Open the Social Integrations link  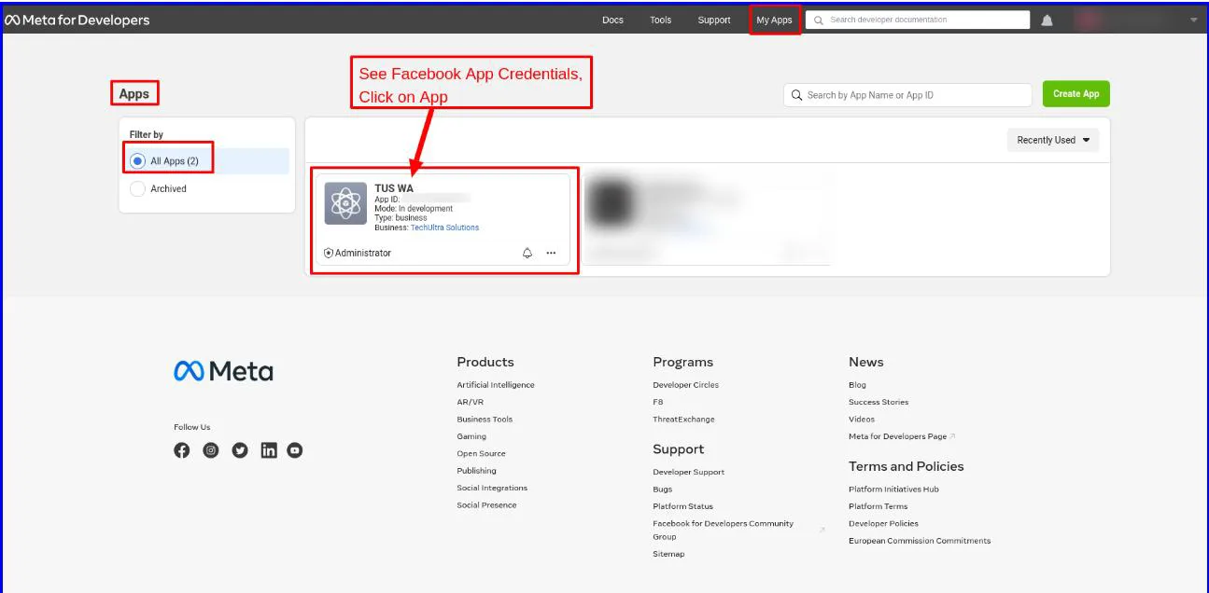click(492, 488)
